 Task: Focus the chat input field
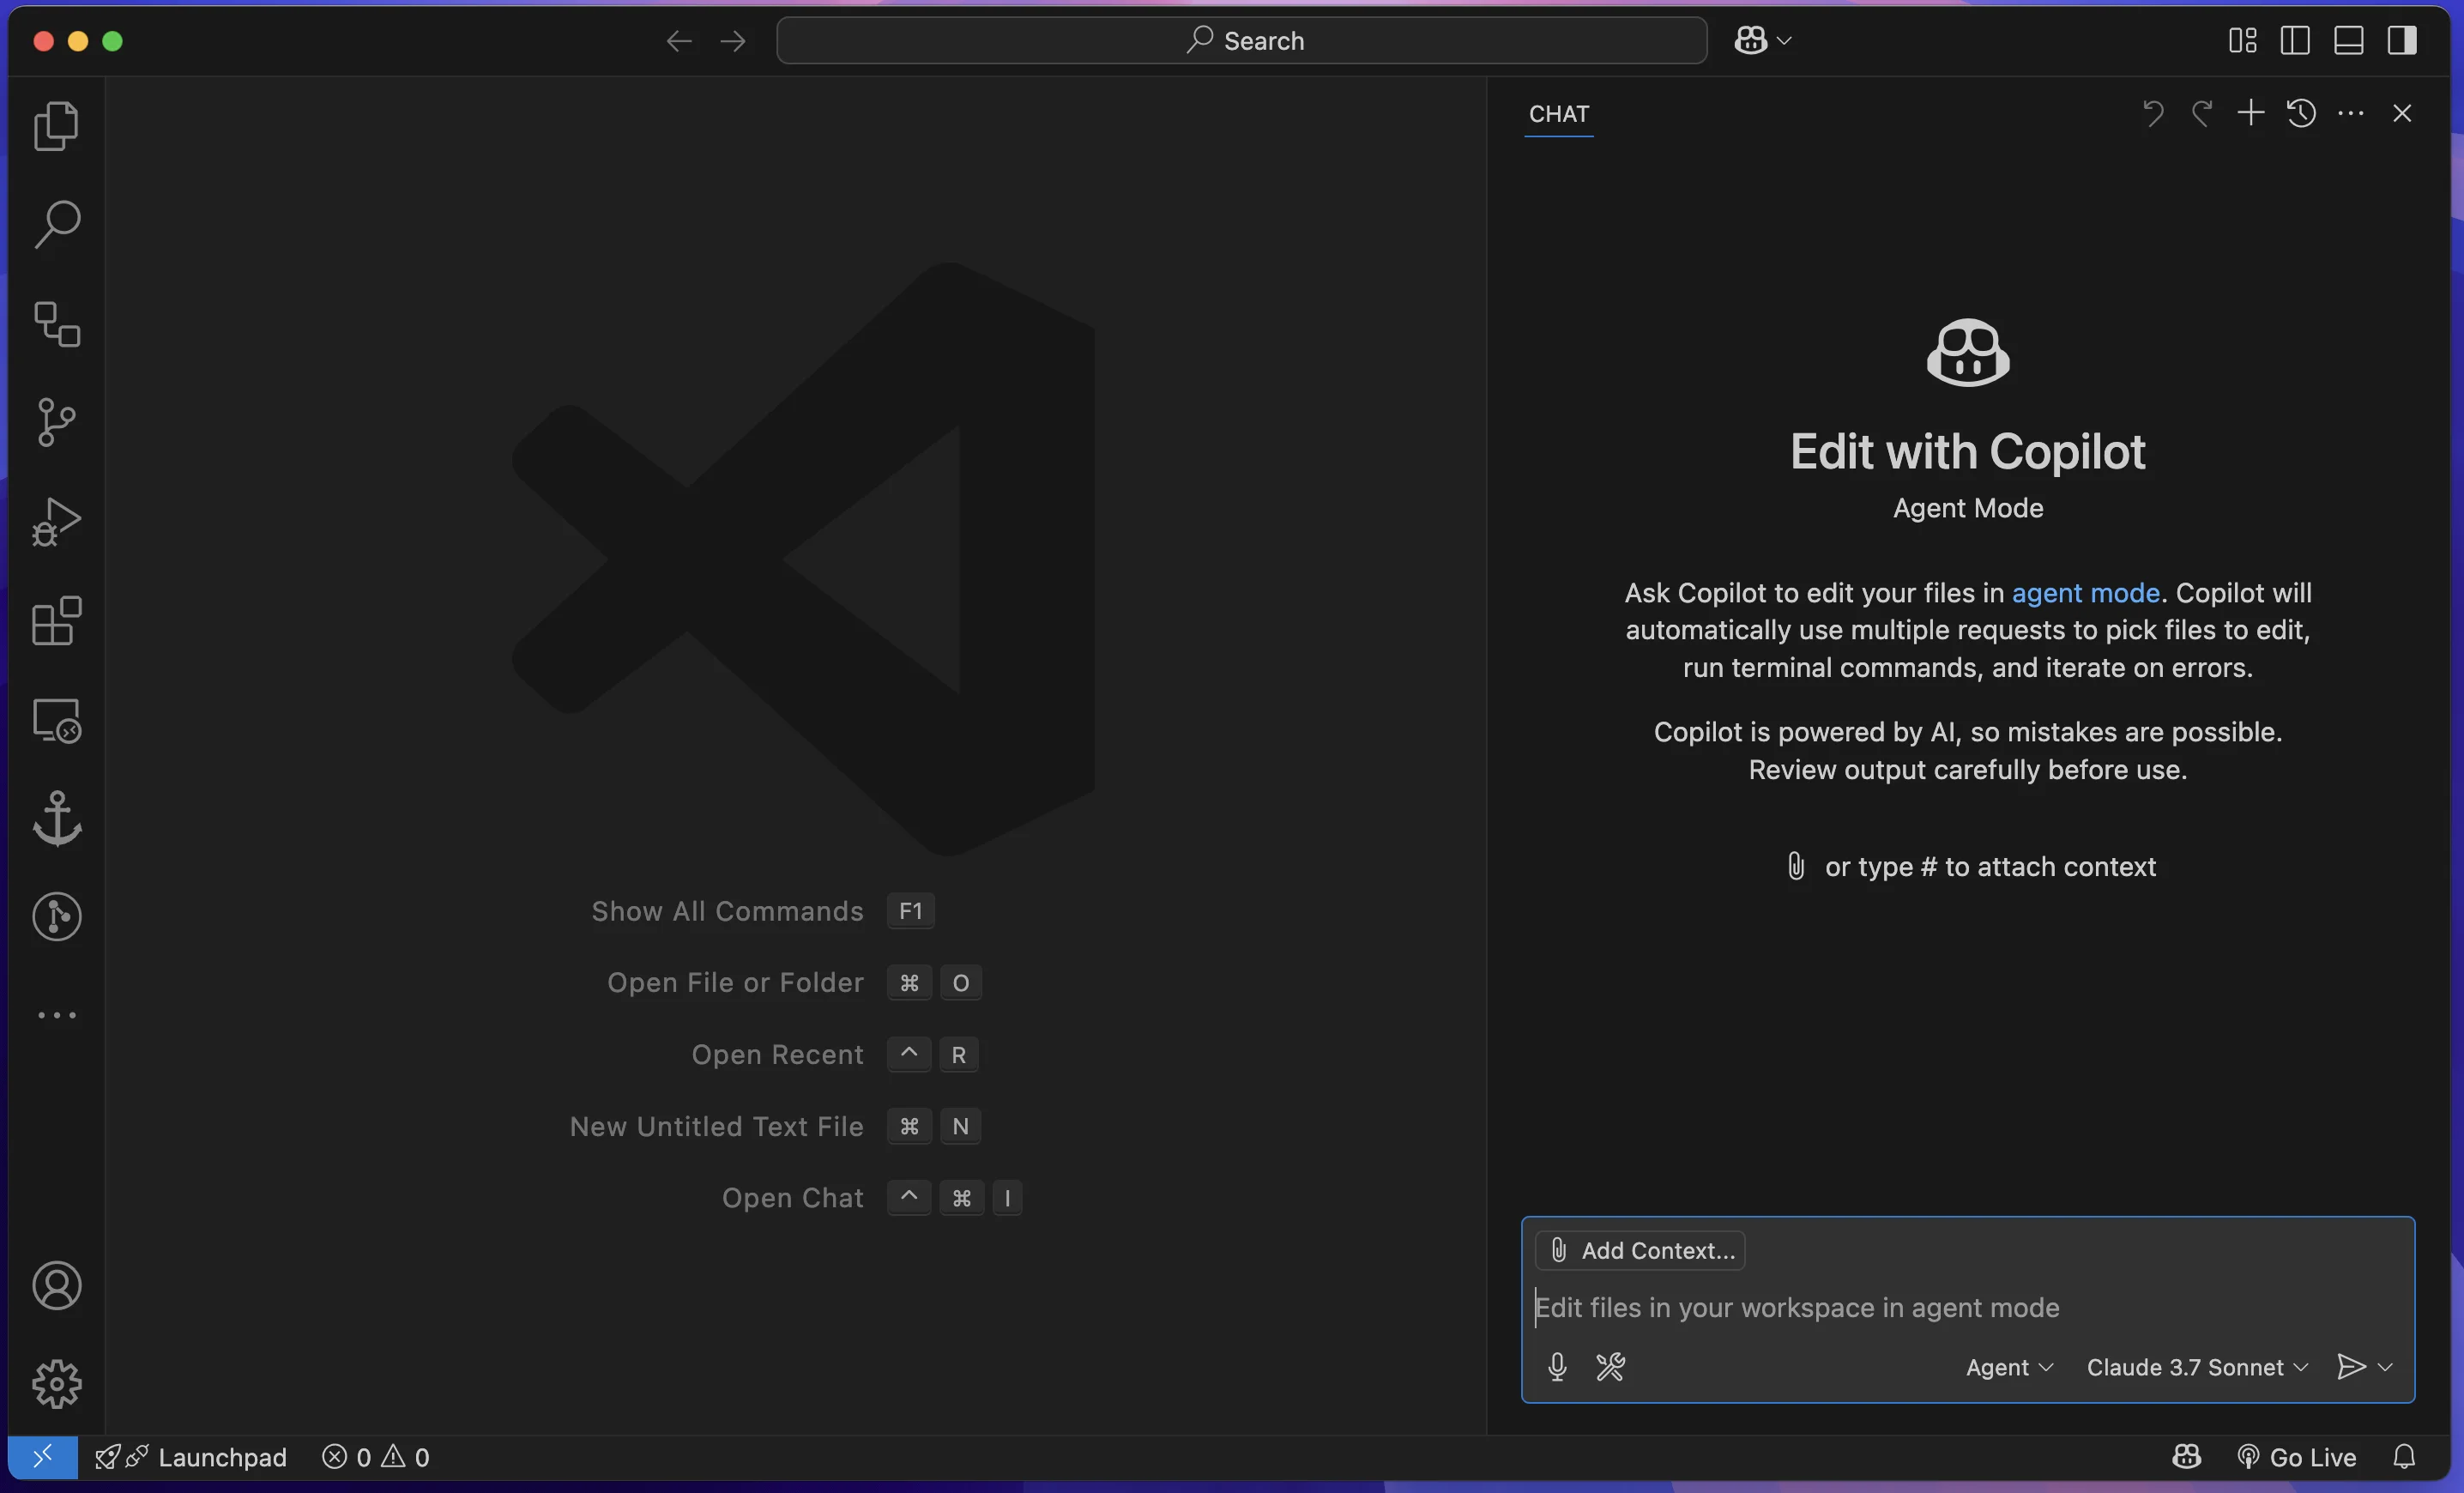tap(1968, 1308)
